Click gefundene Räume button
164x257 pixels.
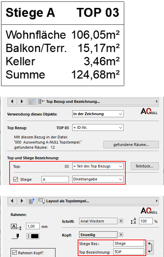click(131, 145)
